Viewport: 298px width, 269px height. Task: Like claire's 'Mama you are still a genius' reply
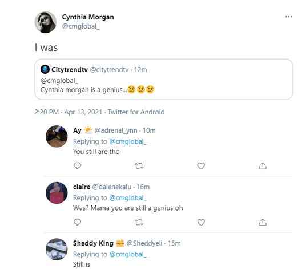coord(201,222)
